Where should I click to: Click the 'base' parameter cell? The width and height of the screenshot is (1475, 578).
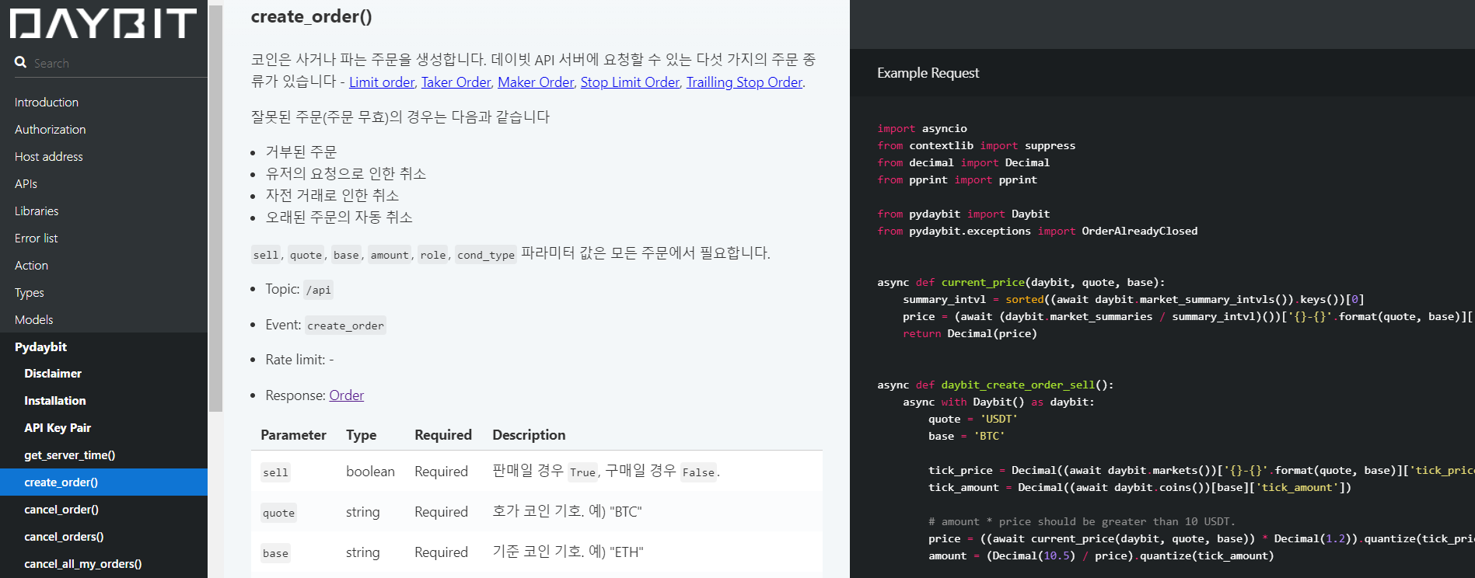275,553
